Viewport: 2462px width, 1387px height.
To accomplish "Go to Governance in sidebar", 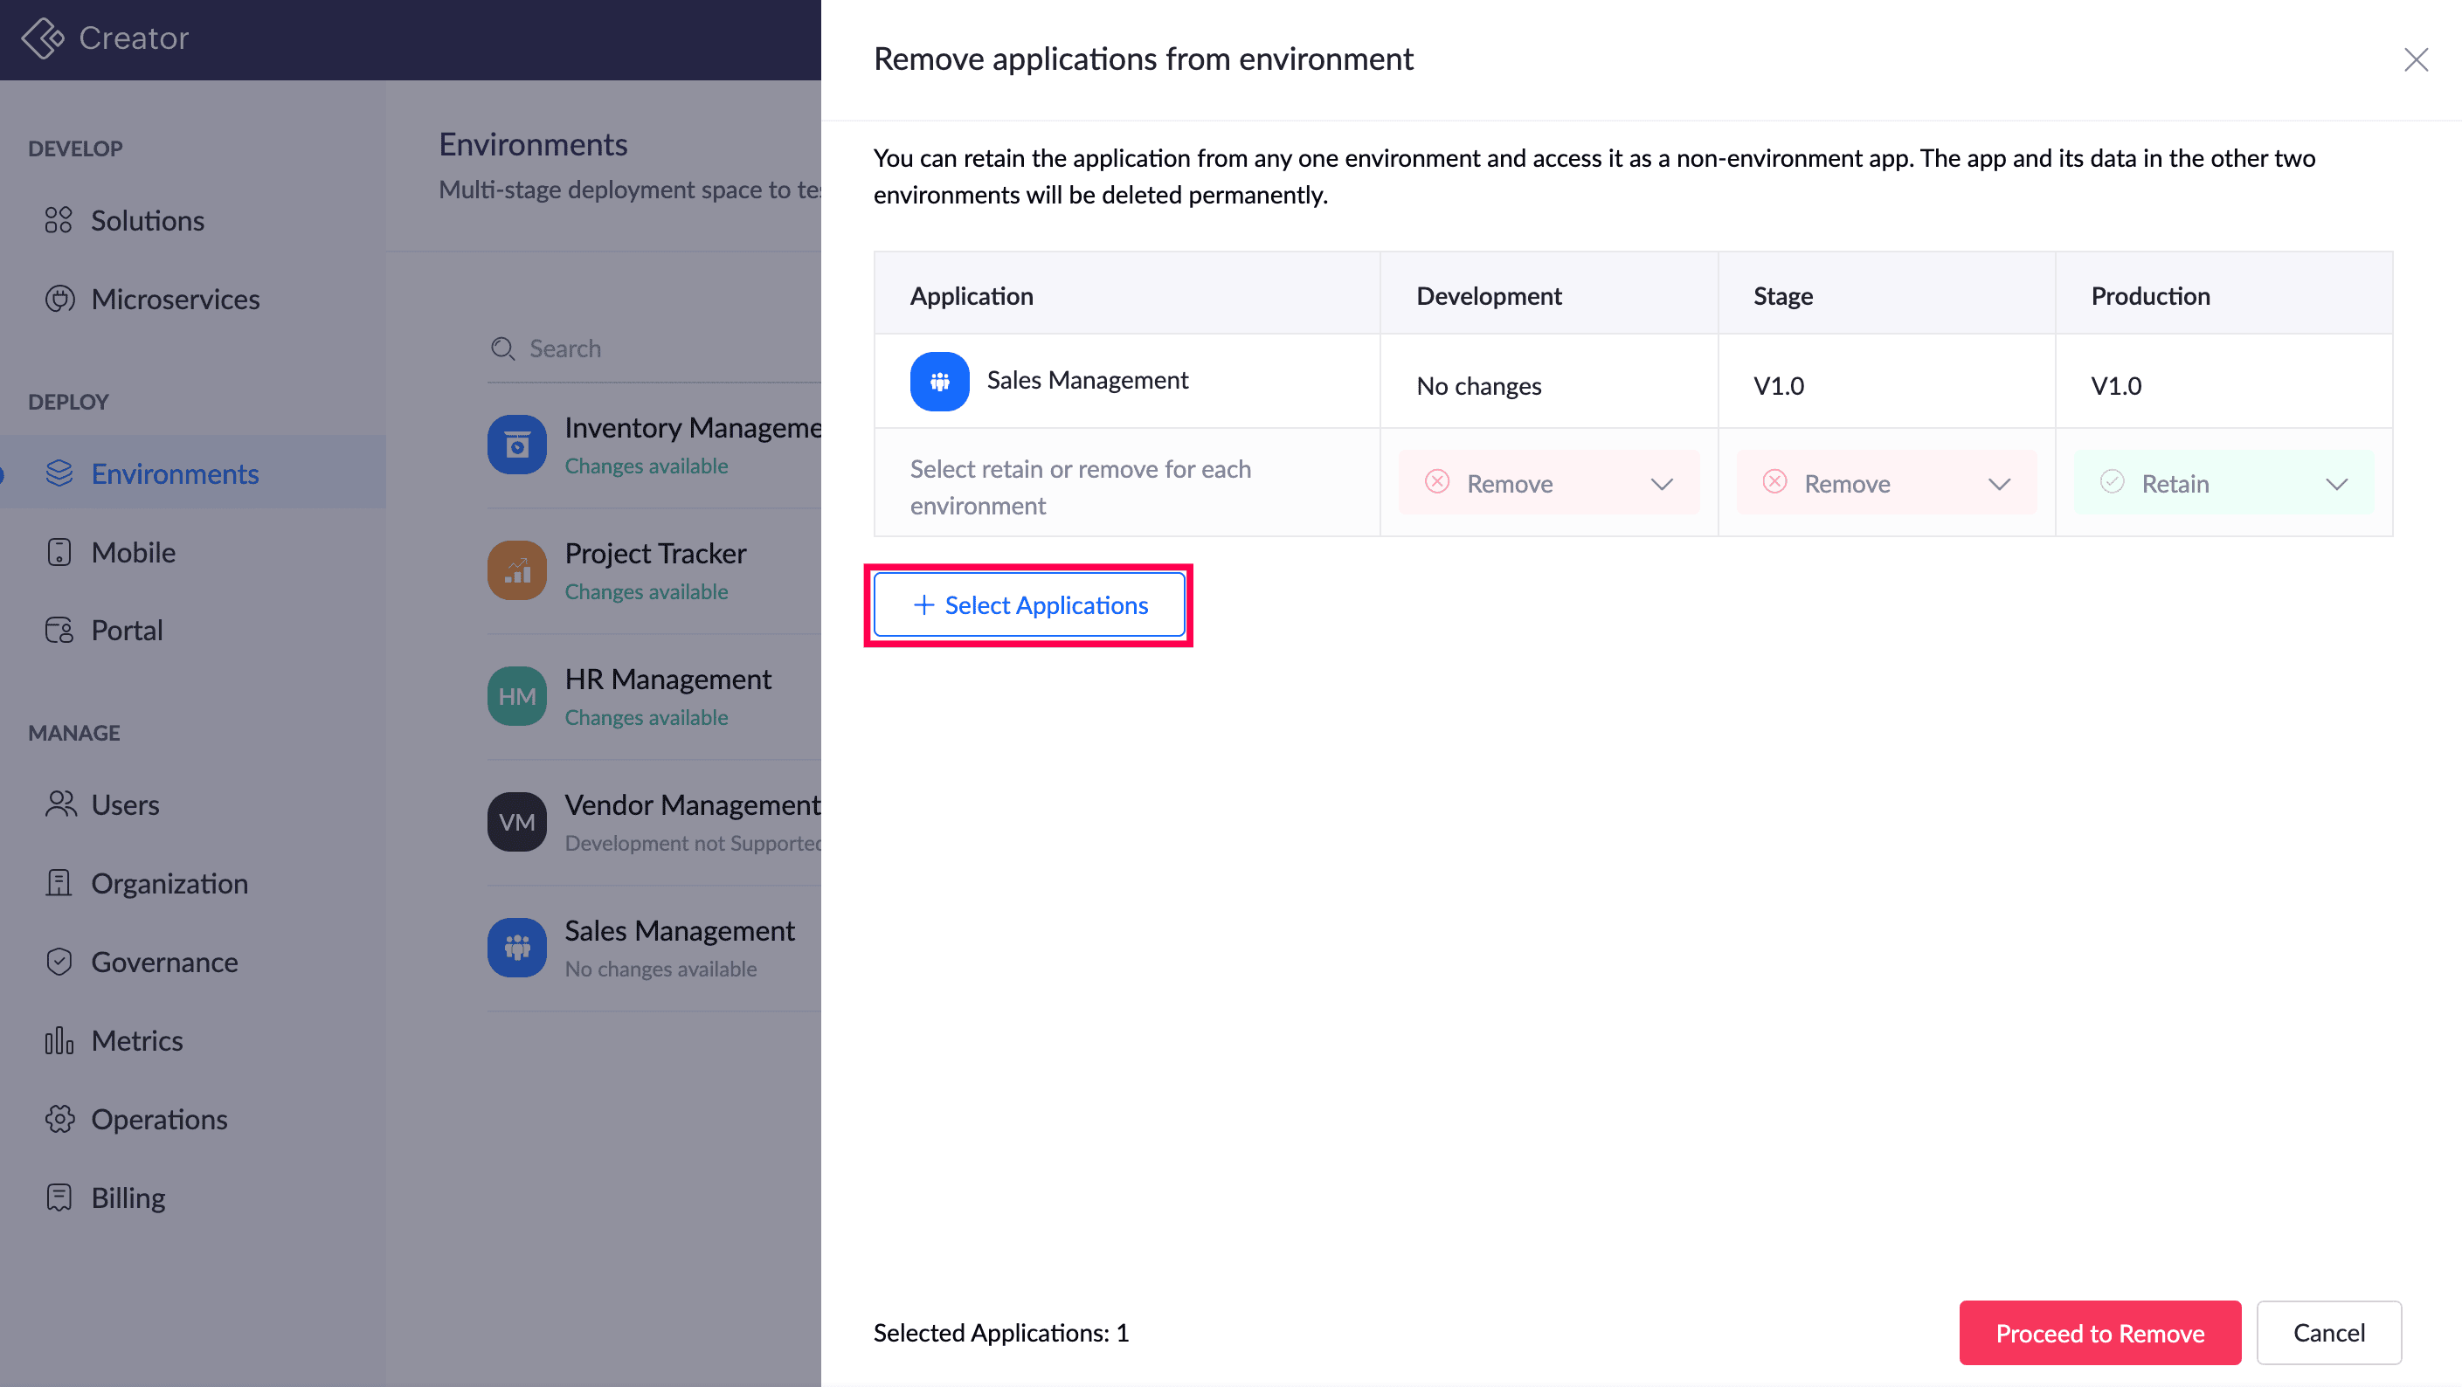I will click(x=164, y=962).
